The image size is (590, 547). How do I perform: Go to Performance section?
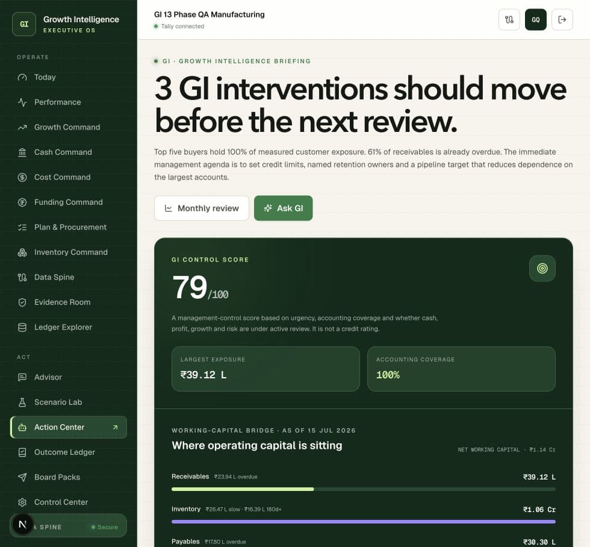pos(69,102)
